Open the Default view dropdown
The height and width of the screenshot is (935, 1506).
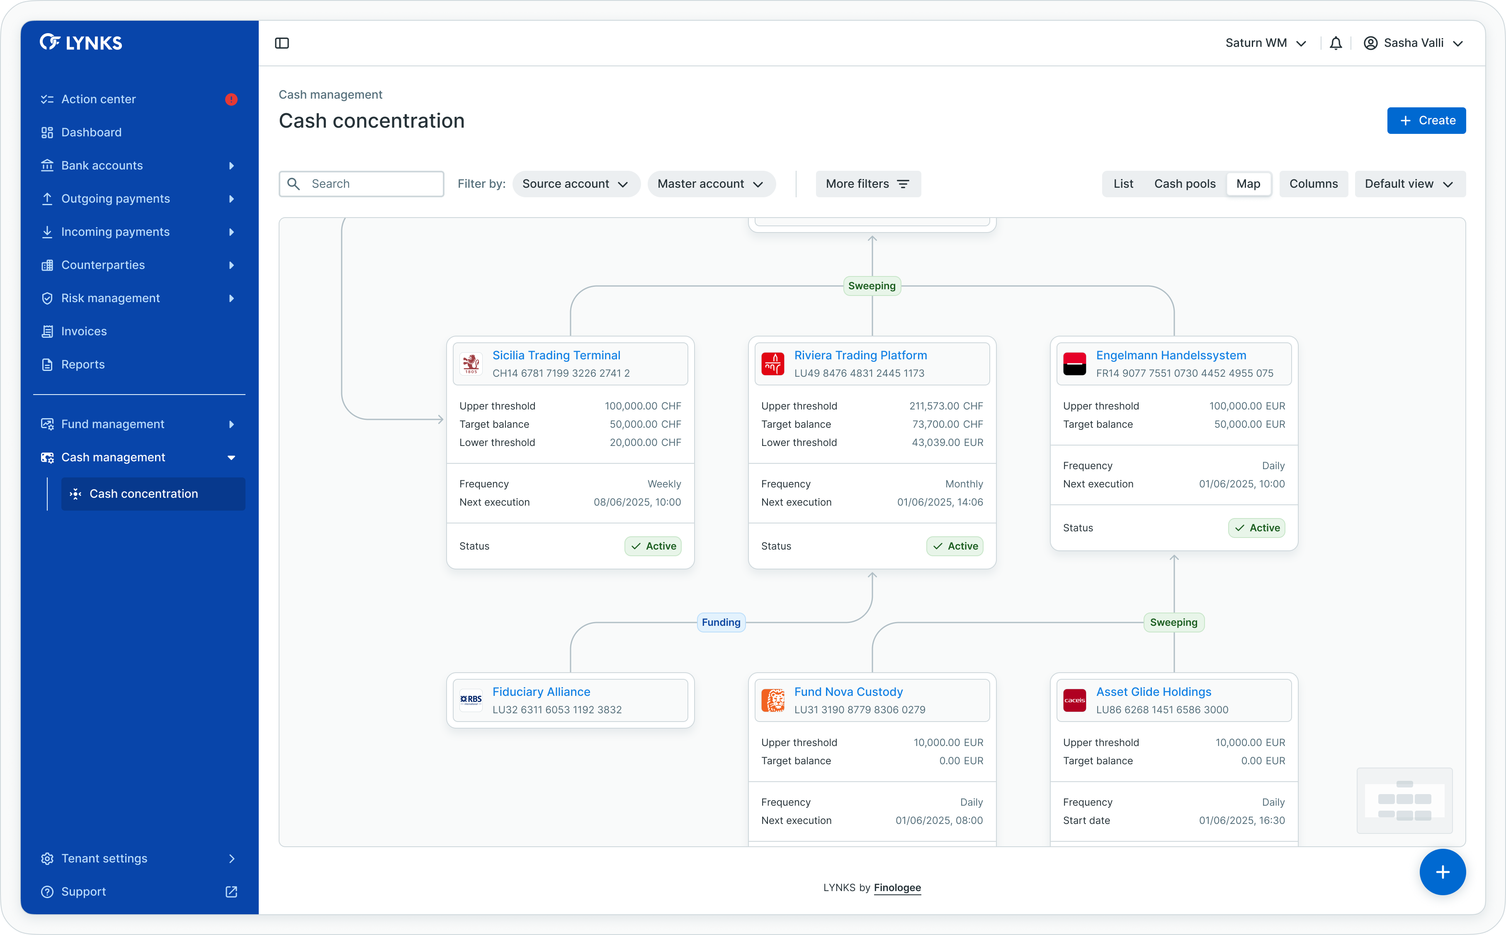click(1409, 184)
